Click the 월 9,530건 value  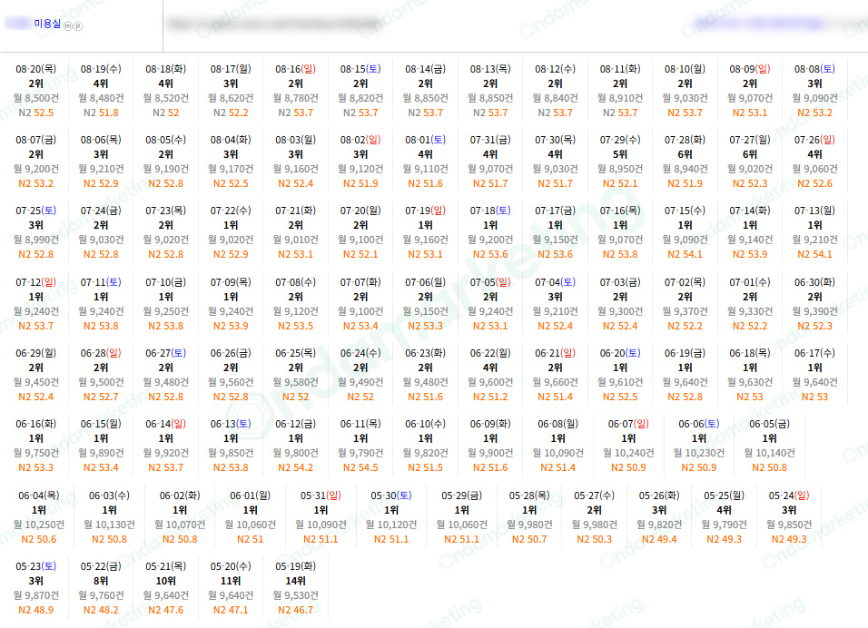pos(296,595)
